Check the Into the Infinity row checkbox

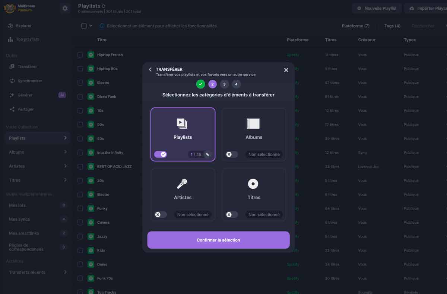80,153
